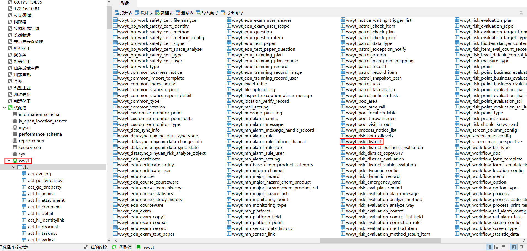Click the search magnifier icon in objects pane

click(521, 13)
